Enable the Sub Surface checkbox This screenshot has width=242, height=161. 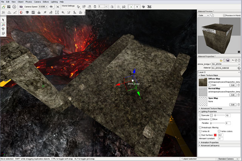pyautogui.click(x=200, y=135)
